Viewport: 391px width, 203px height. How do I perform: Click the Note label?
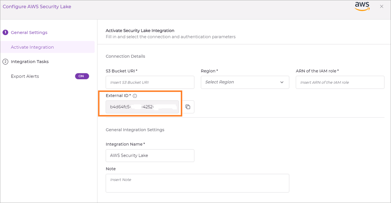111,169
